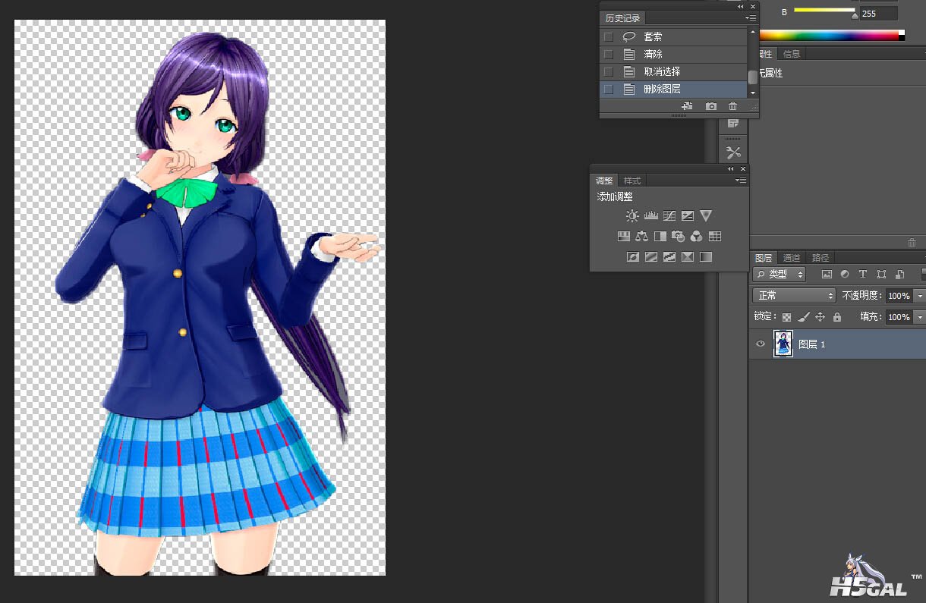This screenshot has height=603, width=926.
Task: Open the 填充 slider arrow
Action: pos(920,317)
